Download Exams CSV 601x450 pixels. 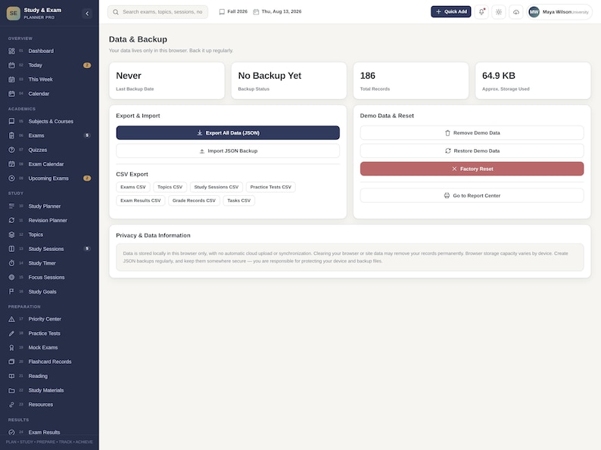(133, 188)
